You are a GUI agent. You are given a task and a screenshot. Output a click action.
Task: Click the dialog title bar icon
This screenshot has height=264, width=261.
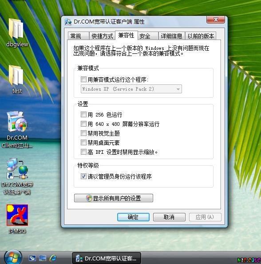[68, 22]
